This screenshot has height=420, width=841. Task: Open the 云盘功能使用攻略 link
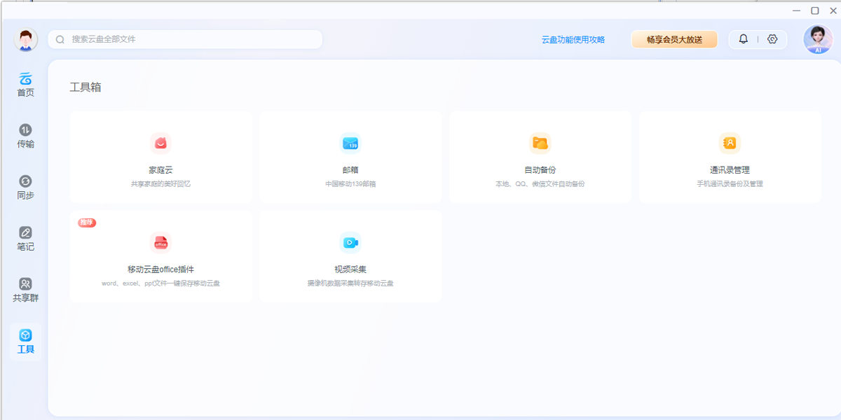(573, 40)
